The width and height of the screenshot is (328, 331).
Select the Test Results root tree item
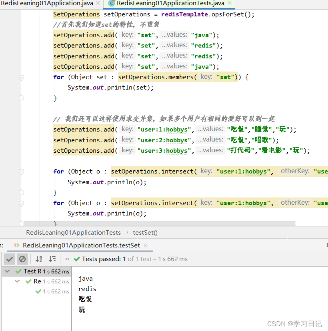[x=32, y=271]
